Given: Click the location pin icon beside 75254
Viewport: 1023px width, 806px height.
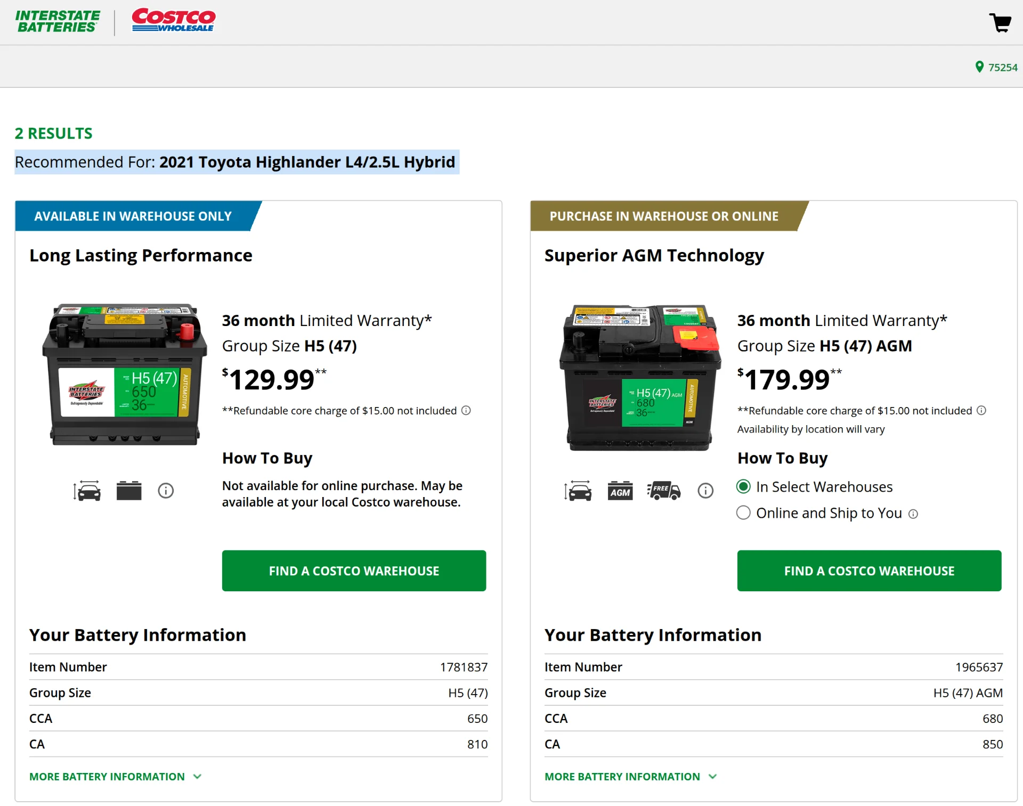Looking at the screenshot, I should pos(979,67).
